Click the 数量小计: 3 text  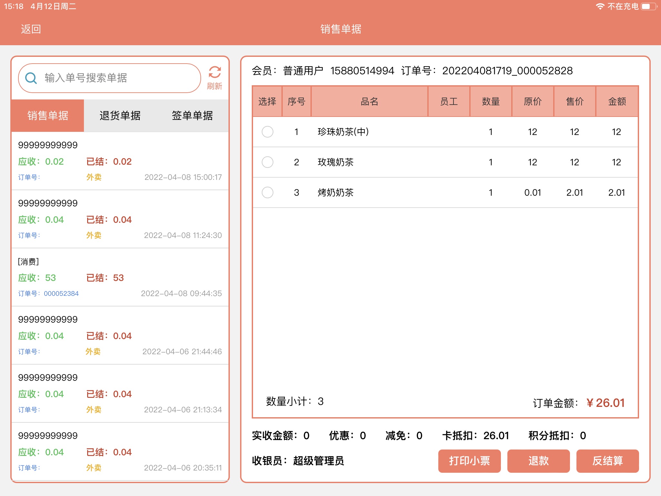tap(295, 401)
